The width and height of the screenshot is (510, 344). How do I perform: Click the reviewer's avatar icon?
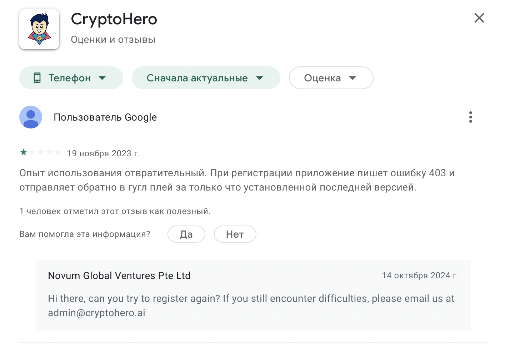pos(31,117)
